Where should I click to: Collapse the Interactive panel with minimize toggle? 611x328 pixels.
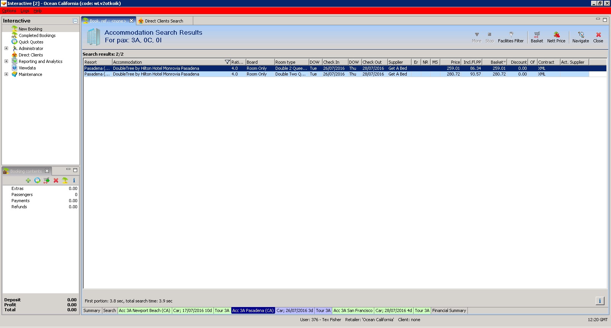pos(75,21)
